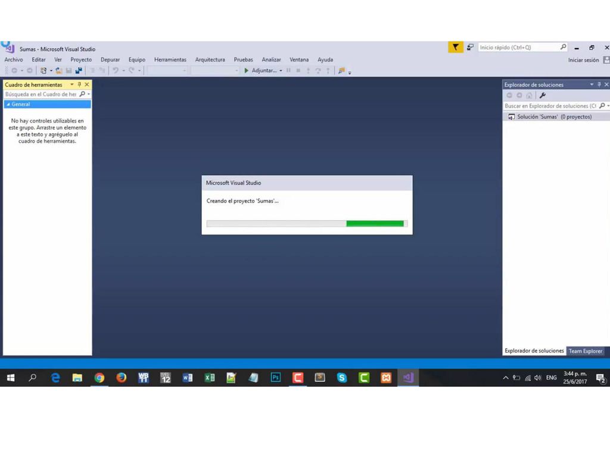The image size is (610, 457).
Task: Show hidden system tray icons chevron
Action: [x=505, y=377]
